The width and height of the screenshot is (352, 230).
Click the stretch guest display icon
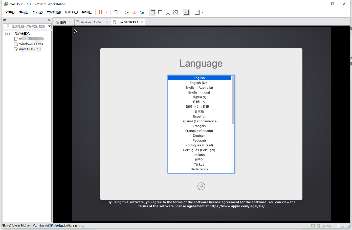(197, 12)
